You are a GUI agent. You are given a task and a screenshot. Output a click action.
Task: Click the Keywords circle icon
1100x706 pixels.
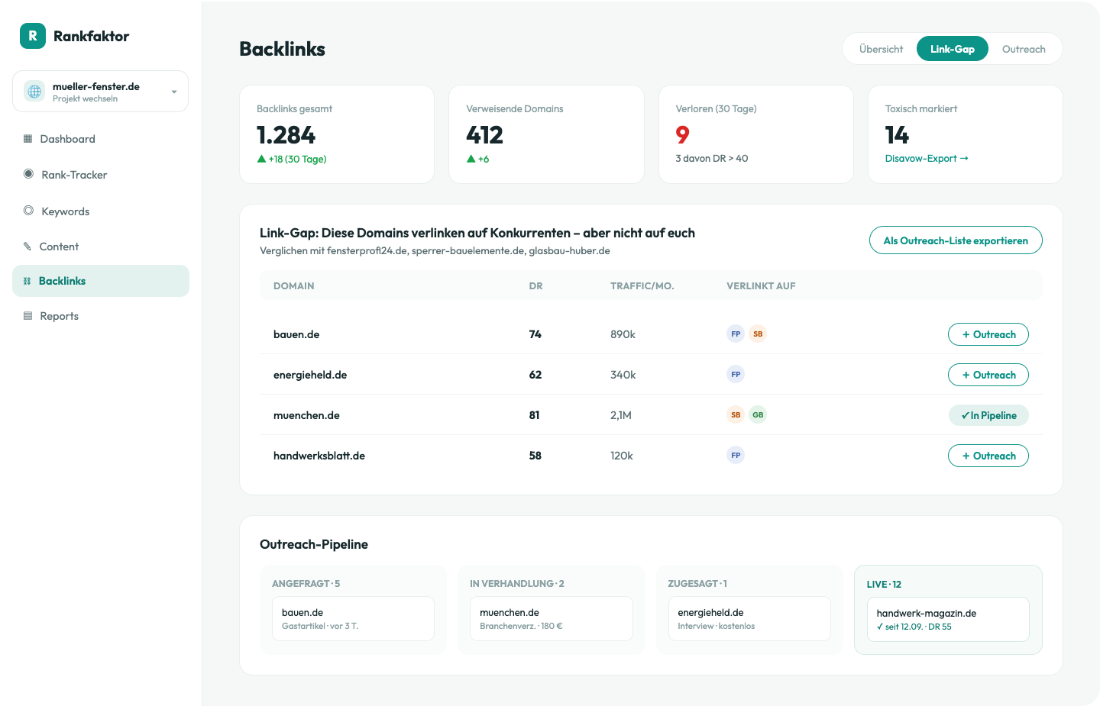28,211
